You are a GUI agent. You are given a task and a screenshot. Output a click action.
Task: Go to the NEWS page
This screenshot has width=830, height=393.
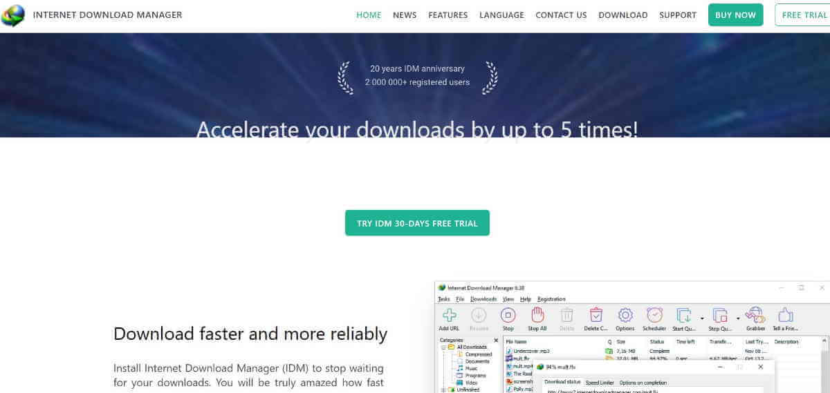coord(405,15)
